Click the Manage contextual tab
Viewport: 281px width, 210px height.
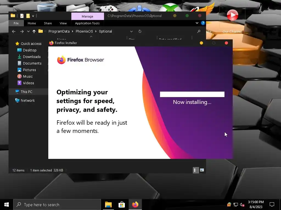tap(88, 16)
